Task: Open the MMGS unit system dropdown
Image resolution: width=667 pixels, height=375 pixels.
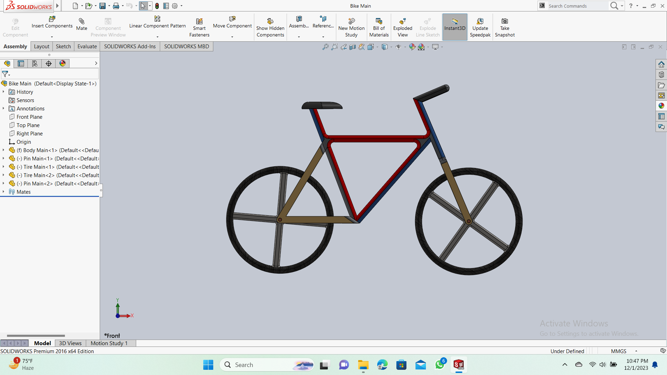Action: pos(636,351)
